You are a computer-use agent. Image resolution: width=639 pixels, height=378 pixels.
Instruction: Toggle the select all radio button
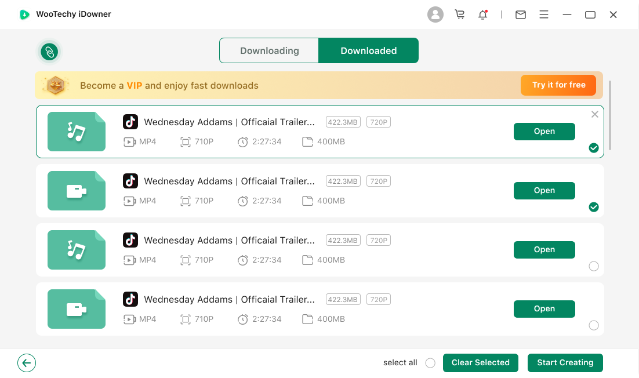pyautogui.click(x=430, y=363)
